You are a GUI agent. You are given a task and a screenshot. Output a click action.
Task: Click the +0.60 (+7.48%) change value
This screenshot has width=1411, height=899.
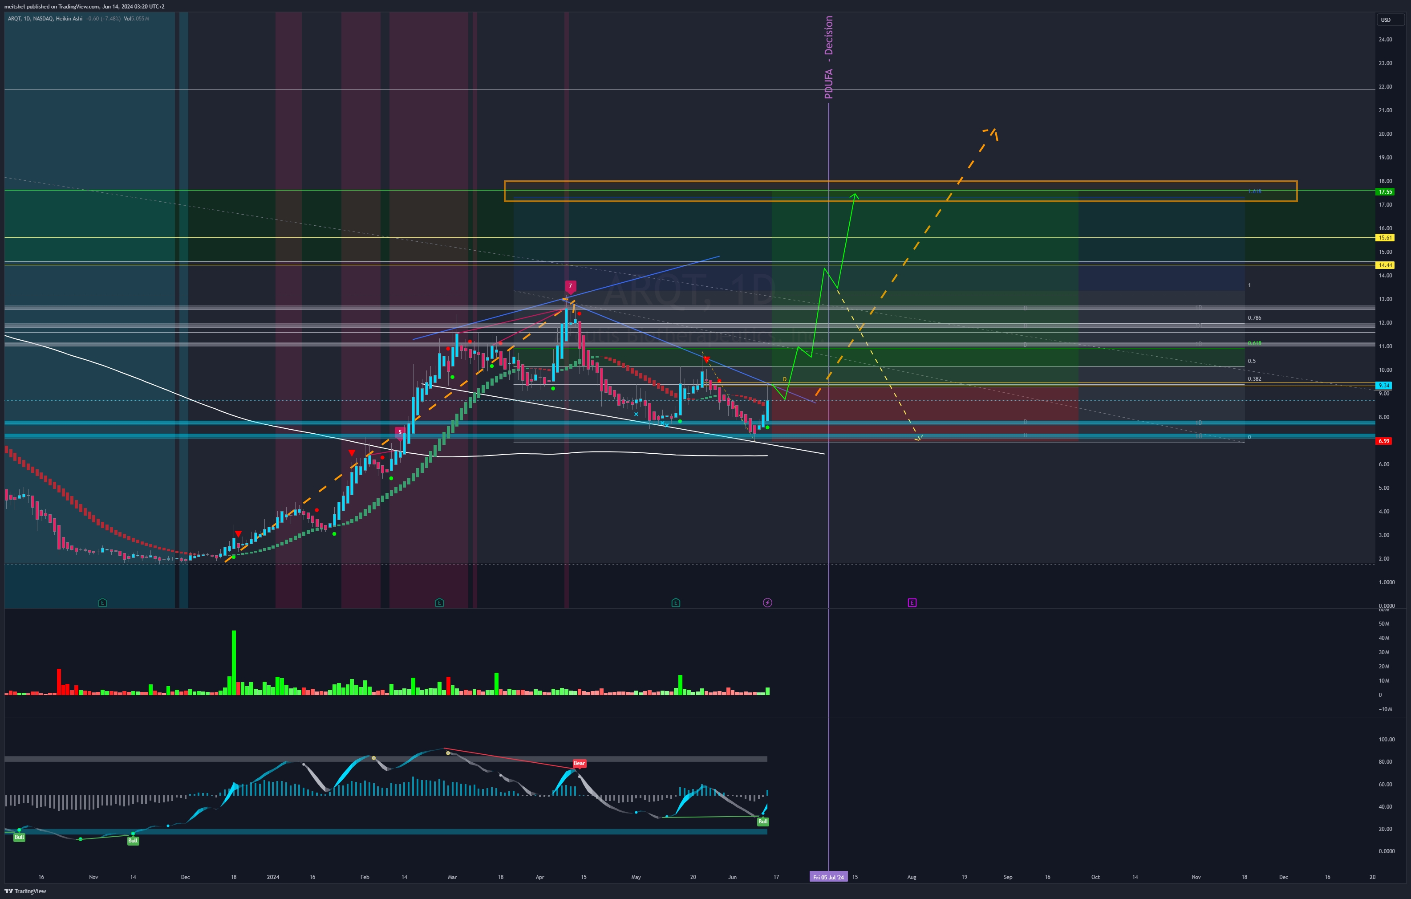pos(103,19)
